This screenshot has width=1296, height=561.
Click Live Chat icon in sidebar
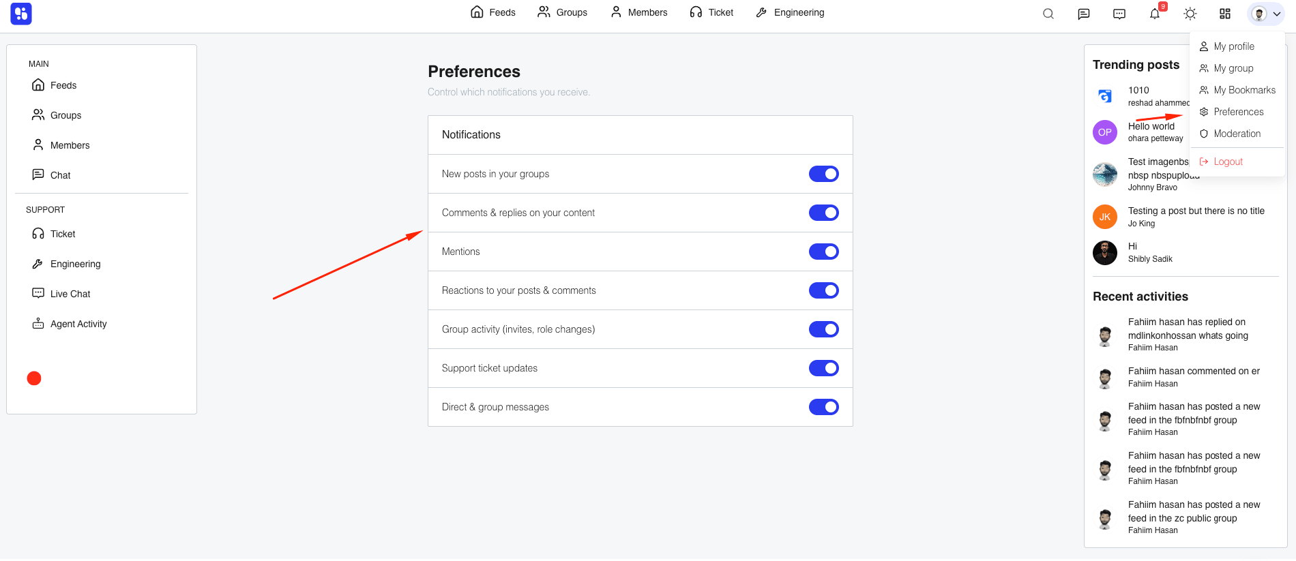click(x=38, y=293)
